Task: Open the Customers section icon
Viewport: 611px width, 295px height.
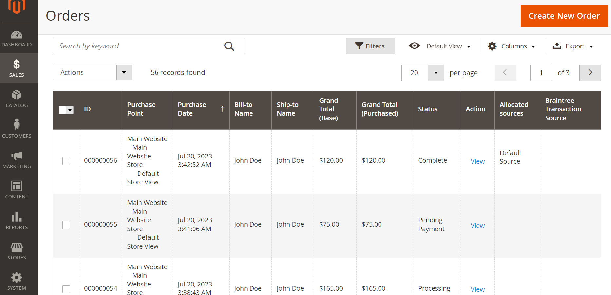Action: [x=17, y=129]
